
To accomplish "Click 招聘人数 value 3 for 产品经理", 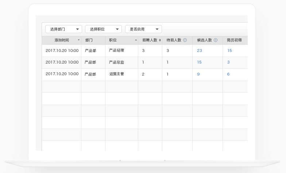I will (143, 51).
